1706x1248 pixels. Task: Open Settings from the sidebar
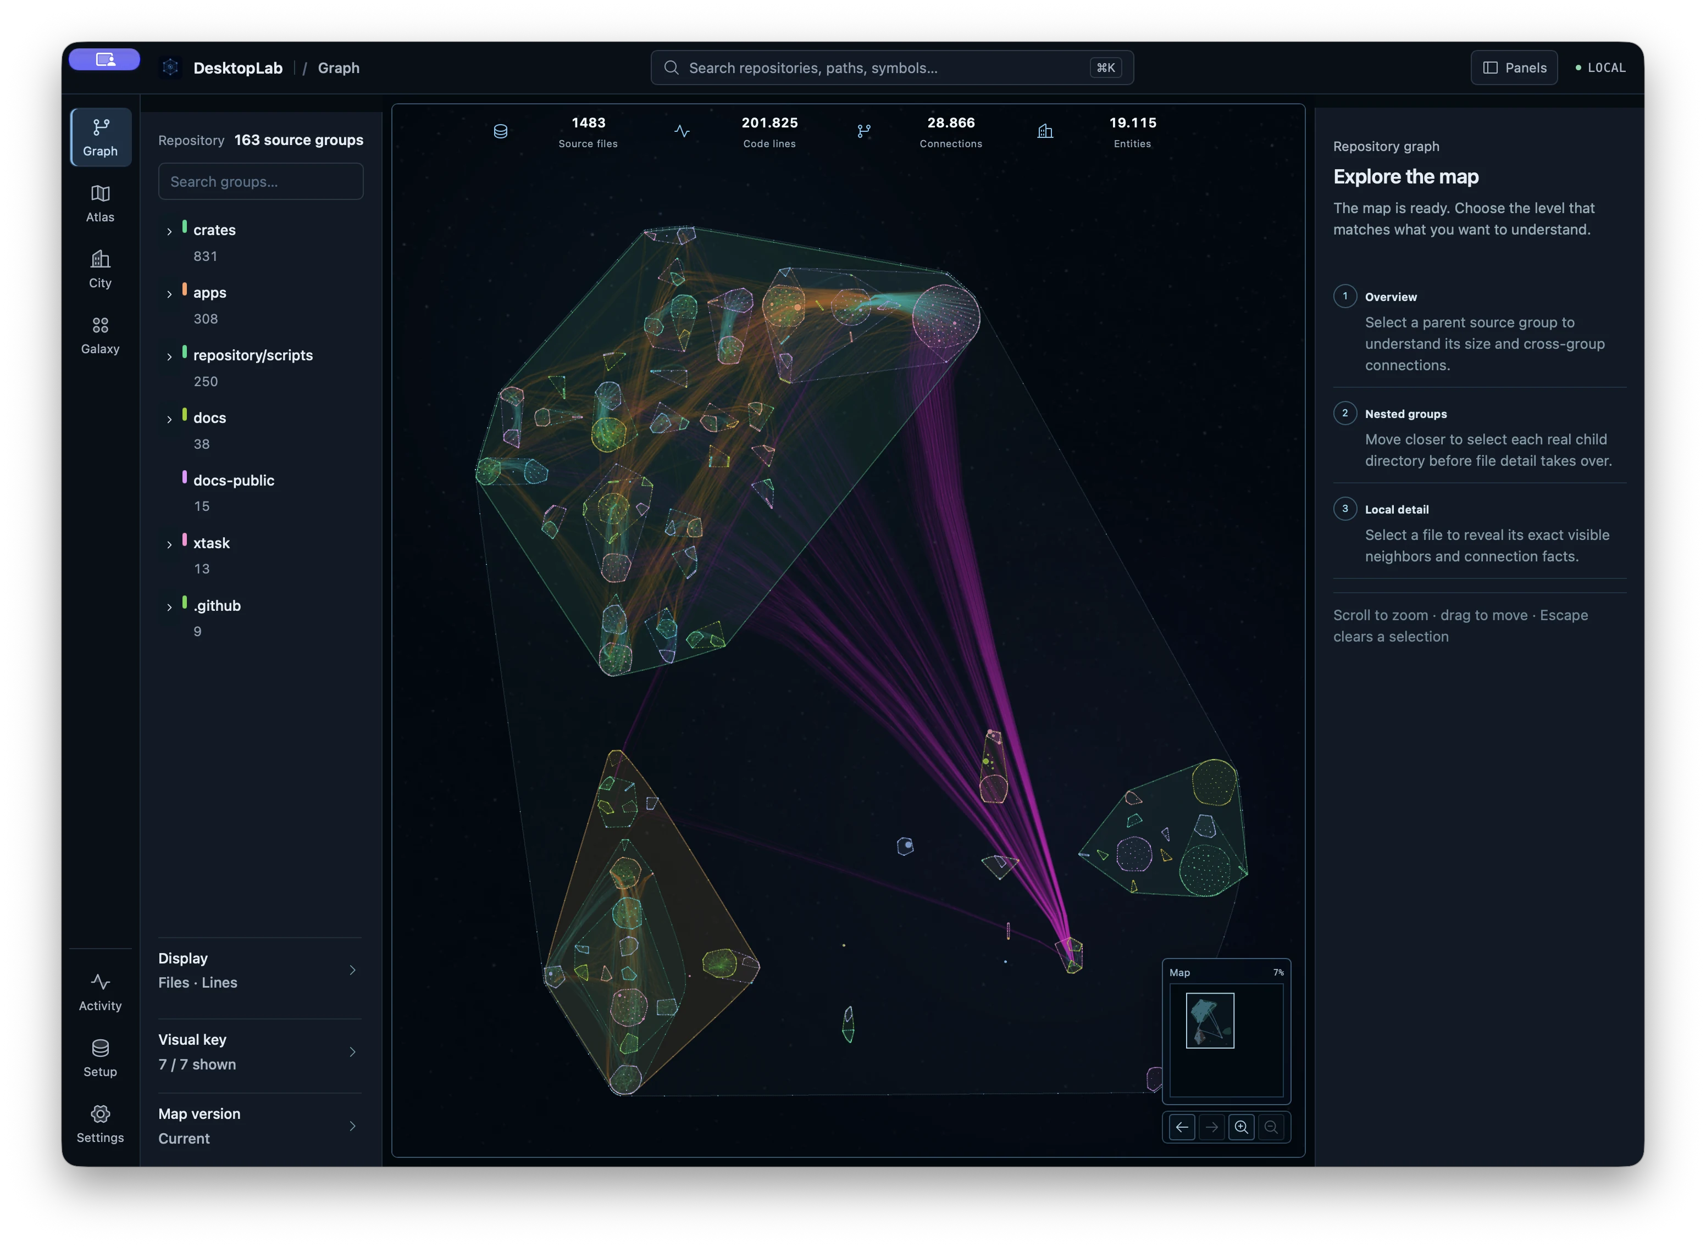[x=101, y=1123]
